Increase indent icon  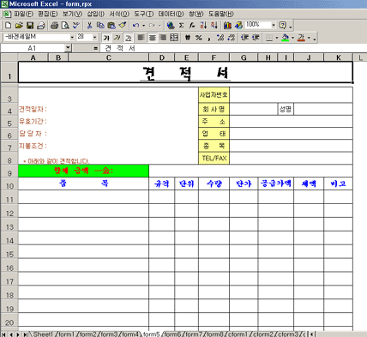(x=256, y=38)
